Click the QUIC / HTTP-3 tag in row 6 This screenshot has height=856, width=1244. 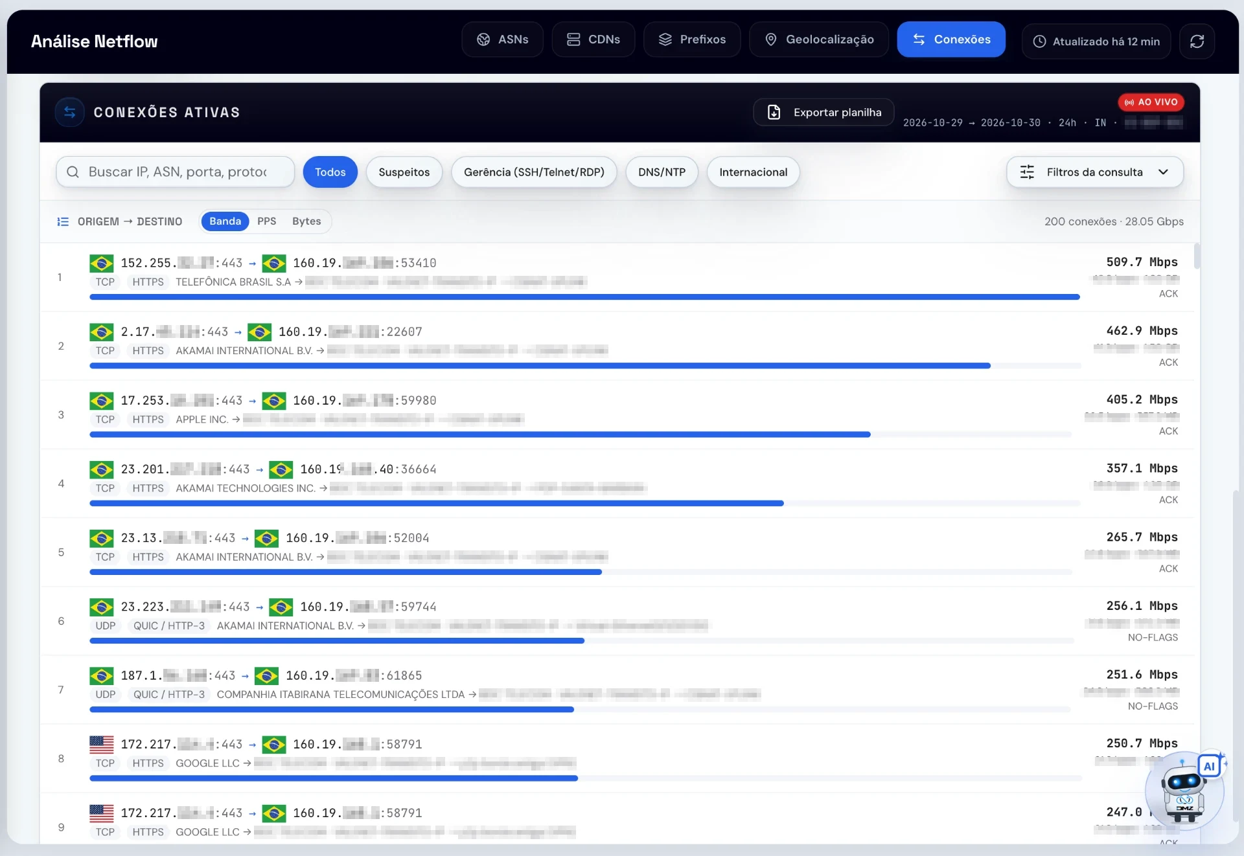pyautogui.click(x=169, y=625)
